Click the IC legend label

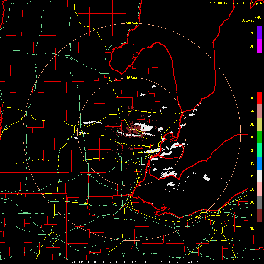click(252, 189)
